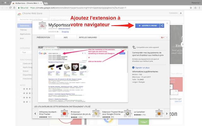Toggle the Disponible checkbox
The image size is (202, 126).
coord(21,75)
